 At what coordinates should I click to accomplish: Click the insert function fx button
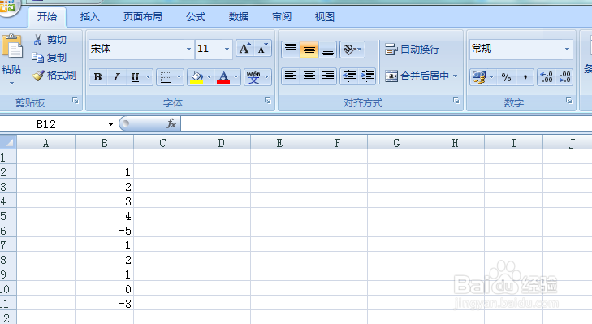pos(171,123)
